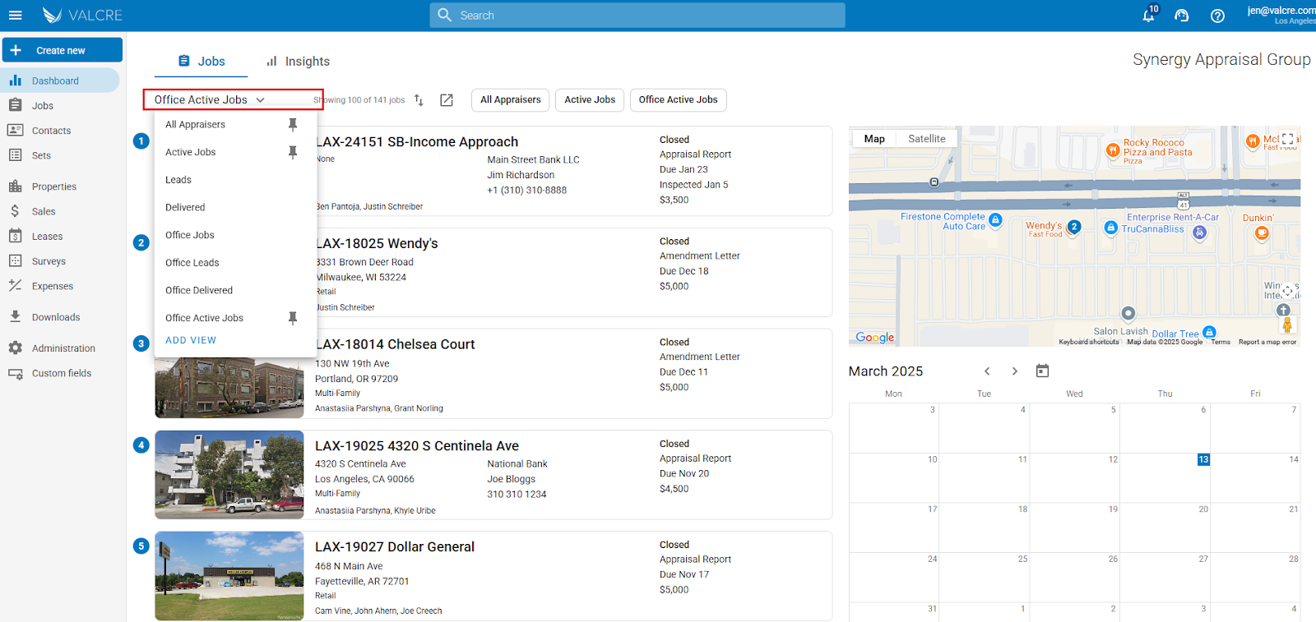Click Report a map error link
Viewport: 1316px width, 622px height.
click(1267, 342)
